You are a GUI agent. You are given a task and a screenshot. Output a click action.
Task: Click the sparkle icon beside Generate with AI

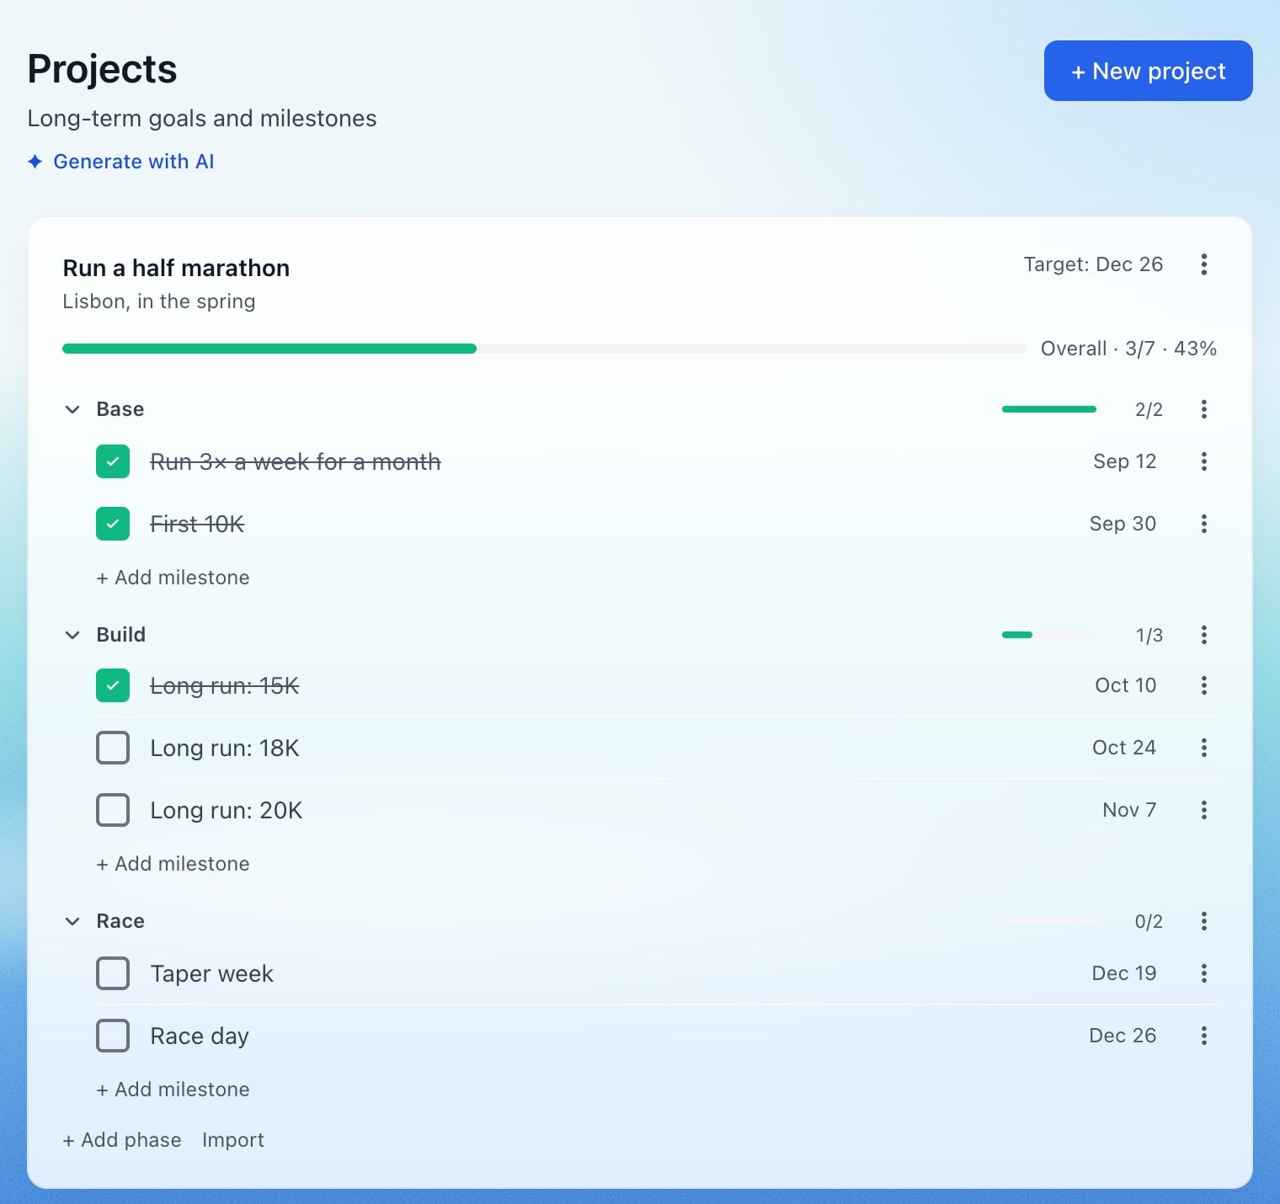(x=35, y=161)
